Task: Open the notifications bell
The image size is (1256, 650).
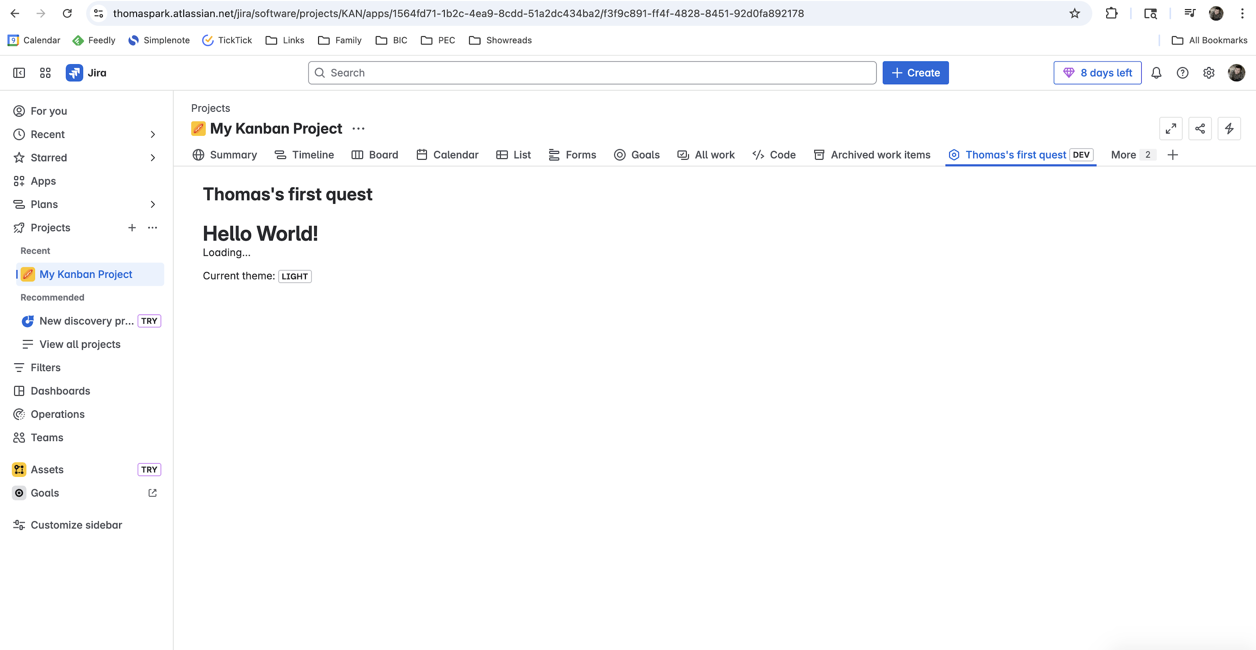Action: tap(1156, 72)
